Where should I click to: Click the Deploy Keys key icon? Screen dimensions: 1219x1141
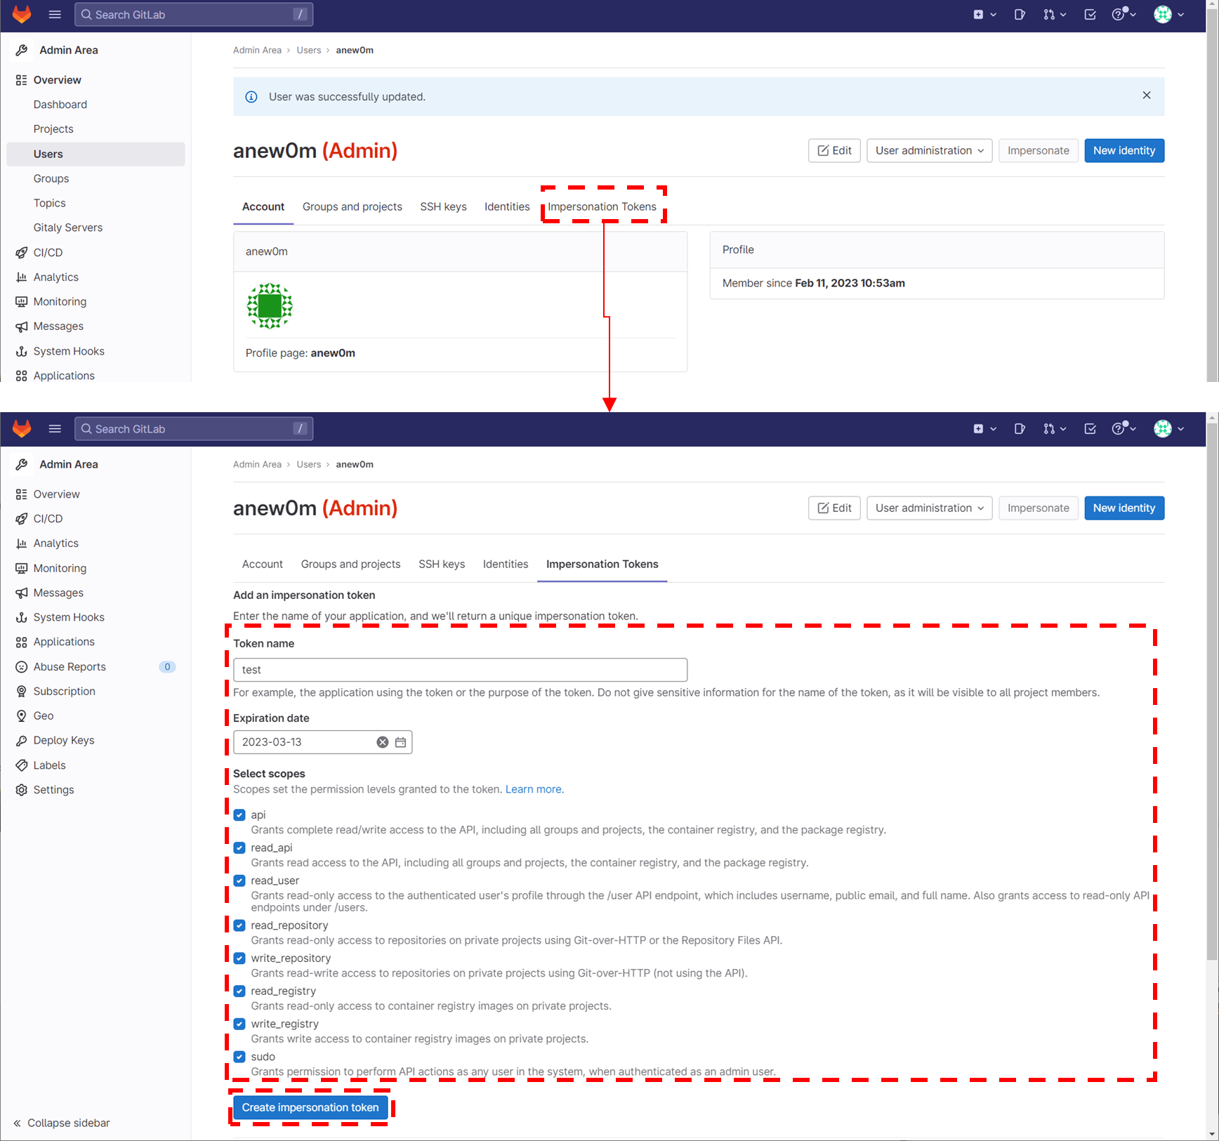(22, 740)
